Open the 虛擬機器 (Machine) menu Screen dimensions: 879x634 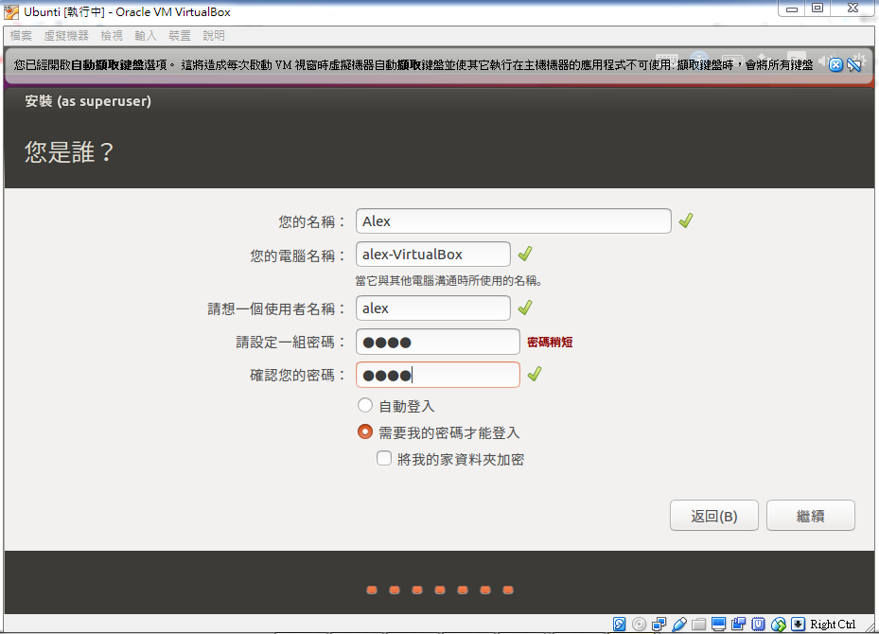point(66,36)
